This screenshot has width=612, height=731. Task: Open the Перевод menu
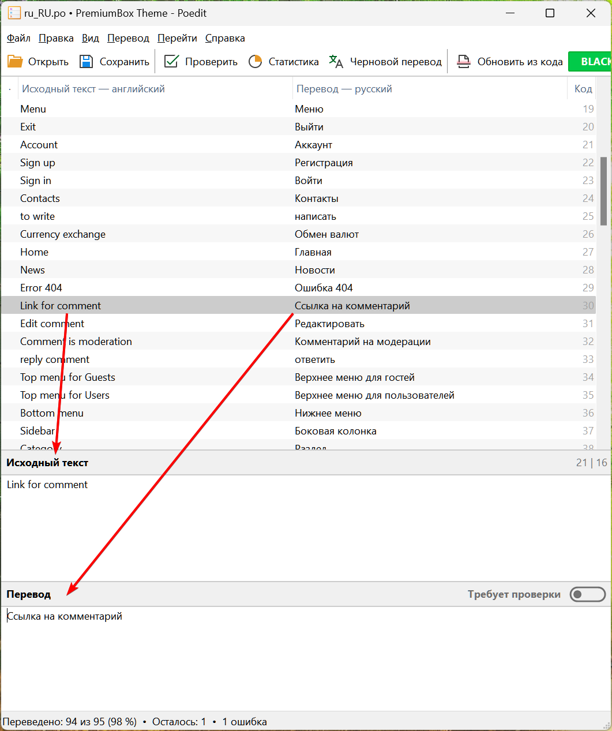[128, 38]
